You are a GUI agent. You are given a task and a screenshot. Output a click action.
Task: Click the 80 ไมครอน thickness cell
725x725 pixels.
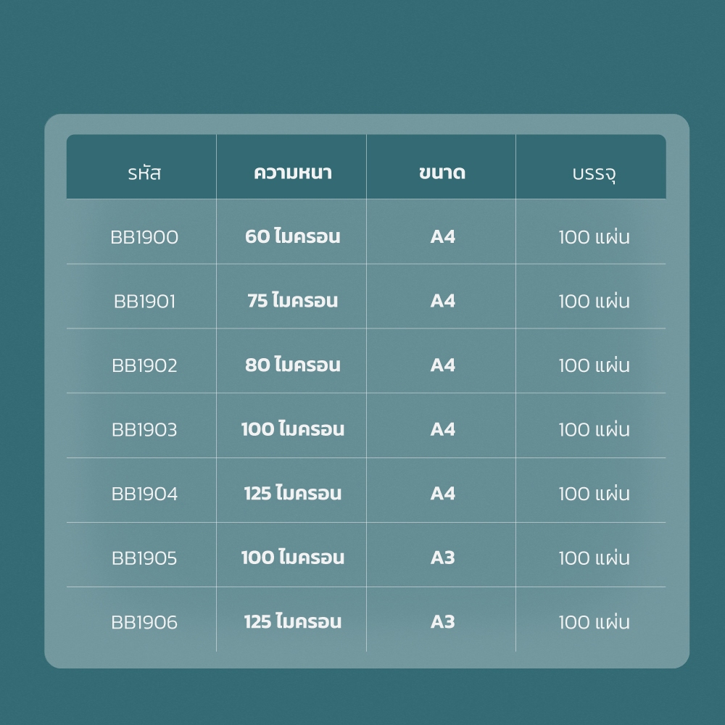[x=292, y=365]
